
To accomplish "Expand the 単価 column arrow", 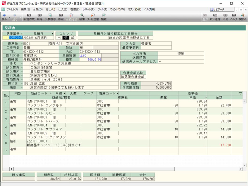I will pos(206,97).
